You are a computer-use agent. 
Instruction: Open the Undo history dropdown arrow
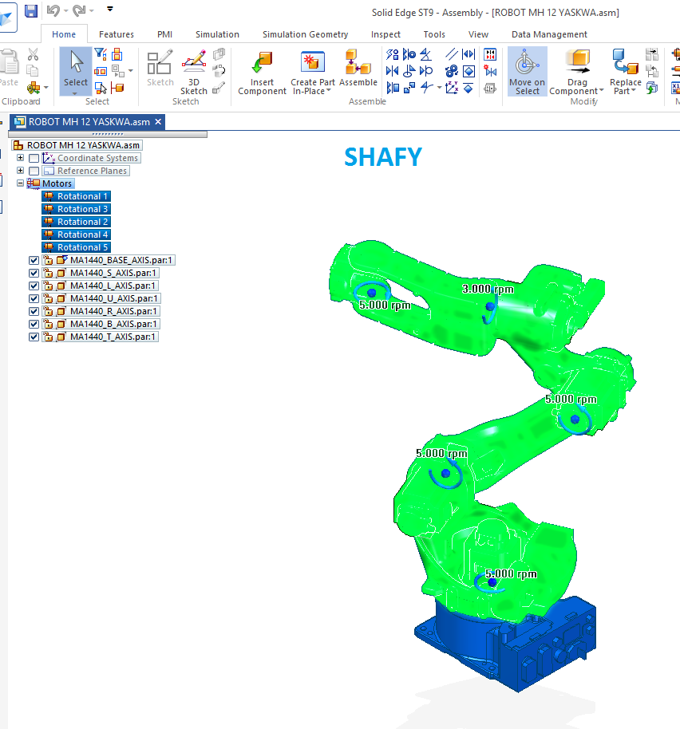pos(65,10)
